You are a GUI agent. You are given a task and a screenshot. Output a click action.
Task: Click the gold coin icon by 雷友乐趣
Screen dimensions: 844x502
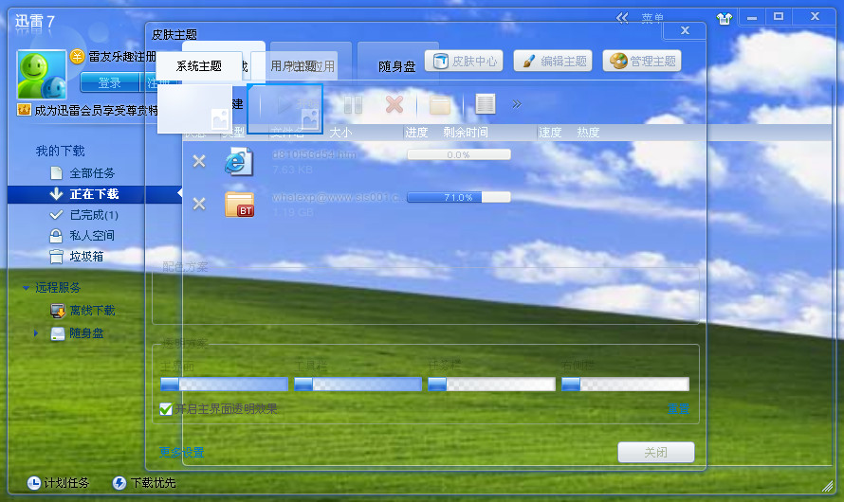(x=78, y=56)
